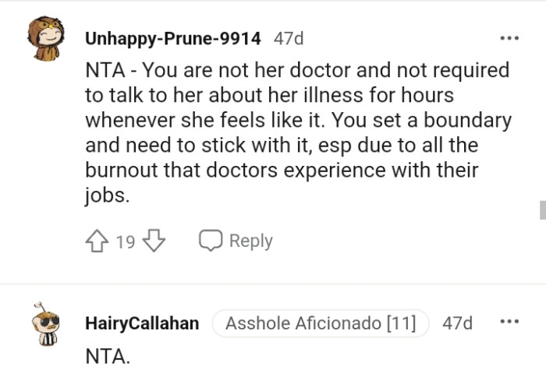Click the first comment's opening line starting 'NTA - You are'
Image resolution: width=546 pixels, height=387 pixels.
pyautogui.click(x=296, y=71)
